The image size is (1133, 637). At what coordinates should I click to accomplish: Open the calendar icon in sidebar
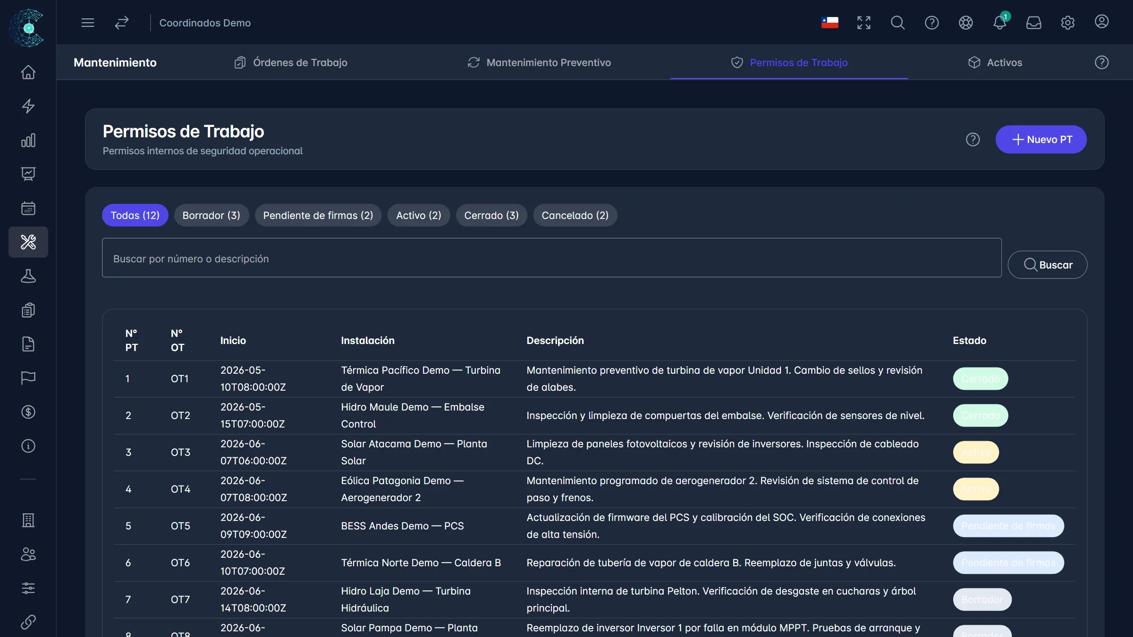28,208
